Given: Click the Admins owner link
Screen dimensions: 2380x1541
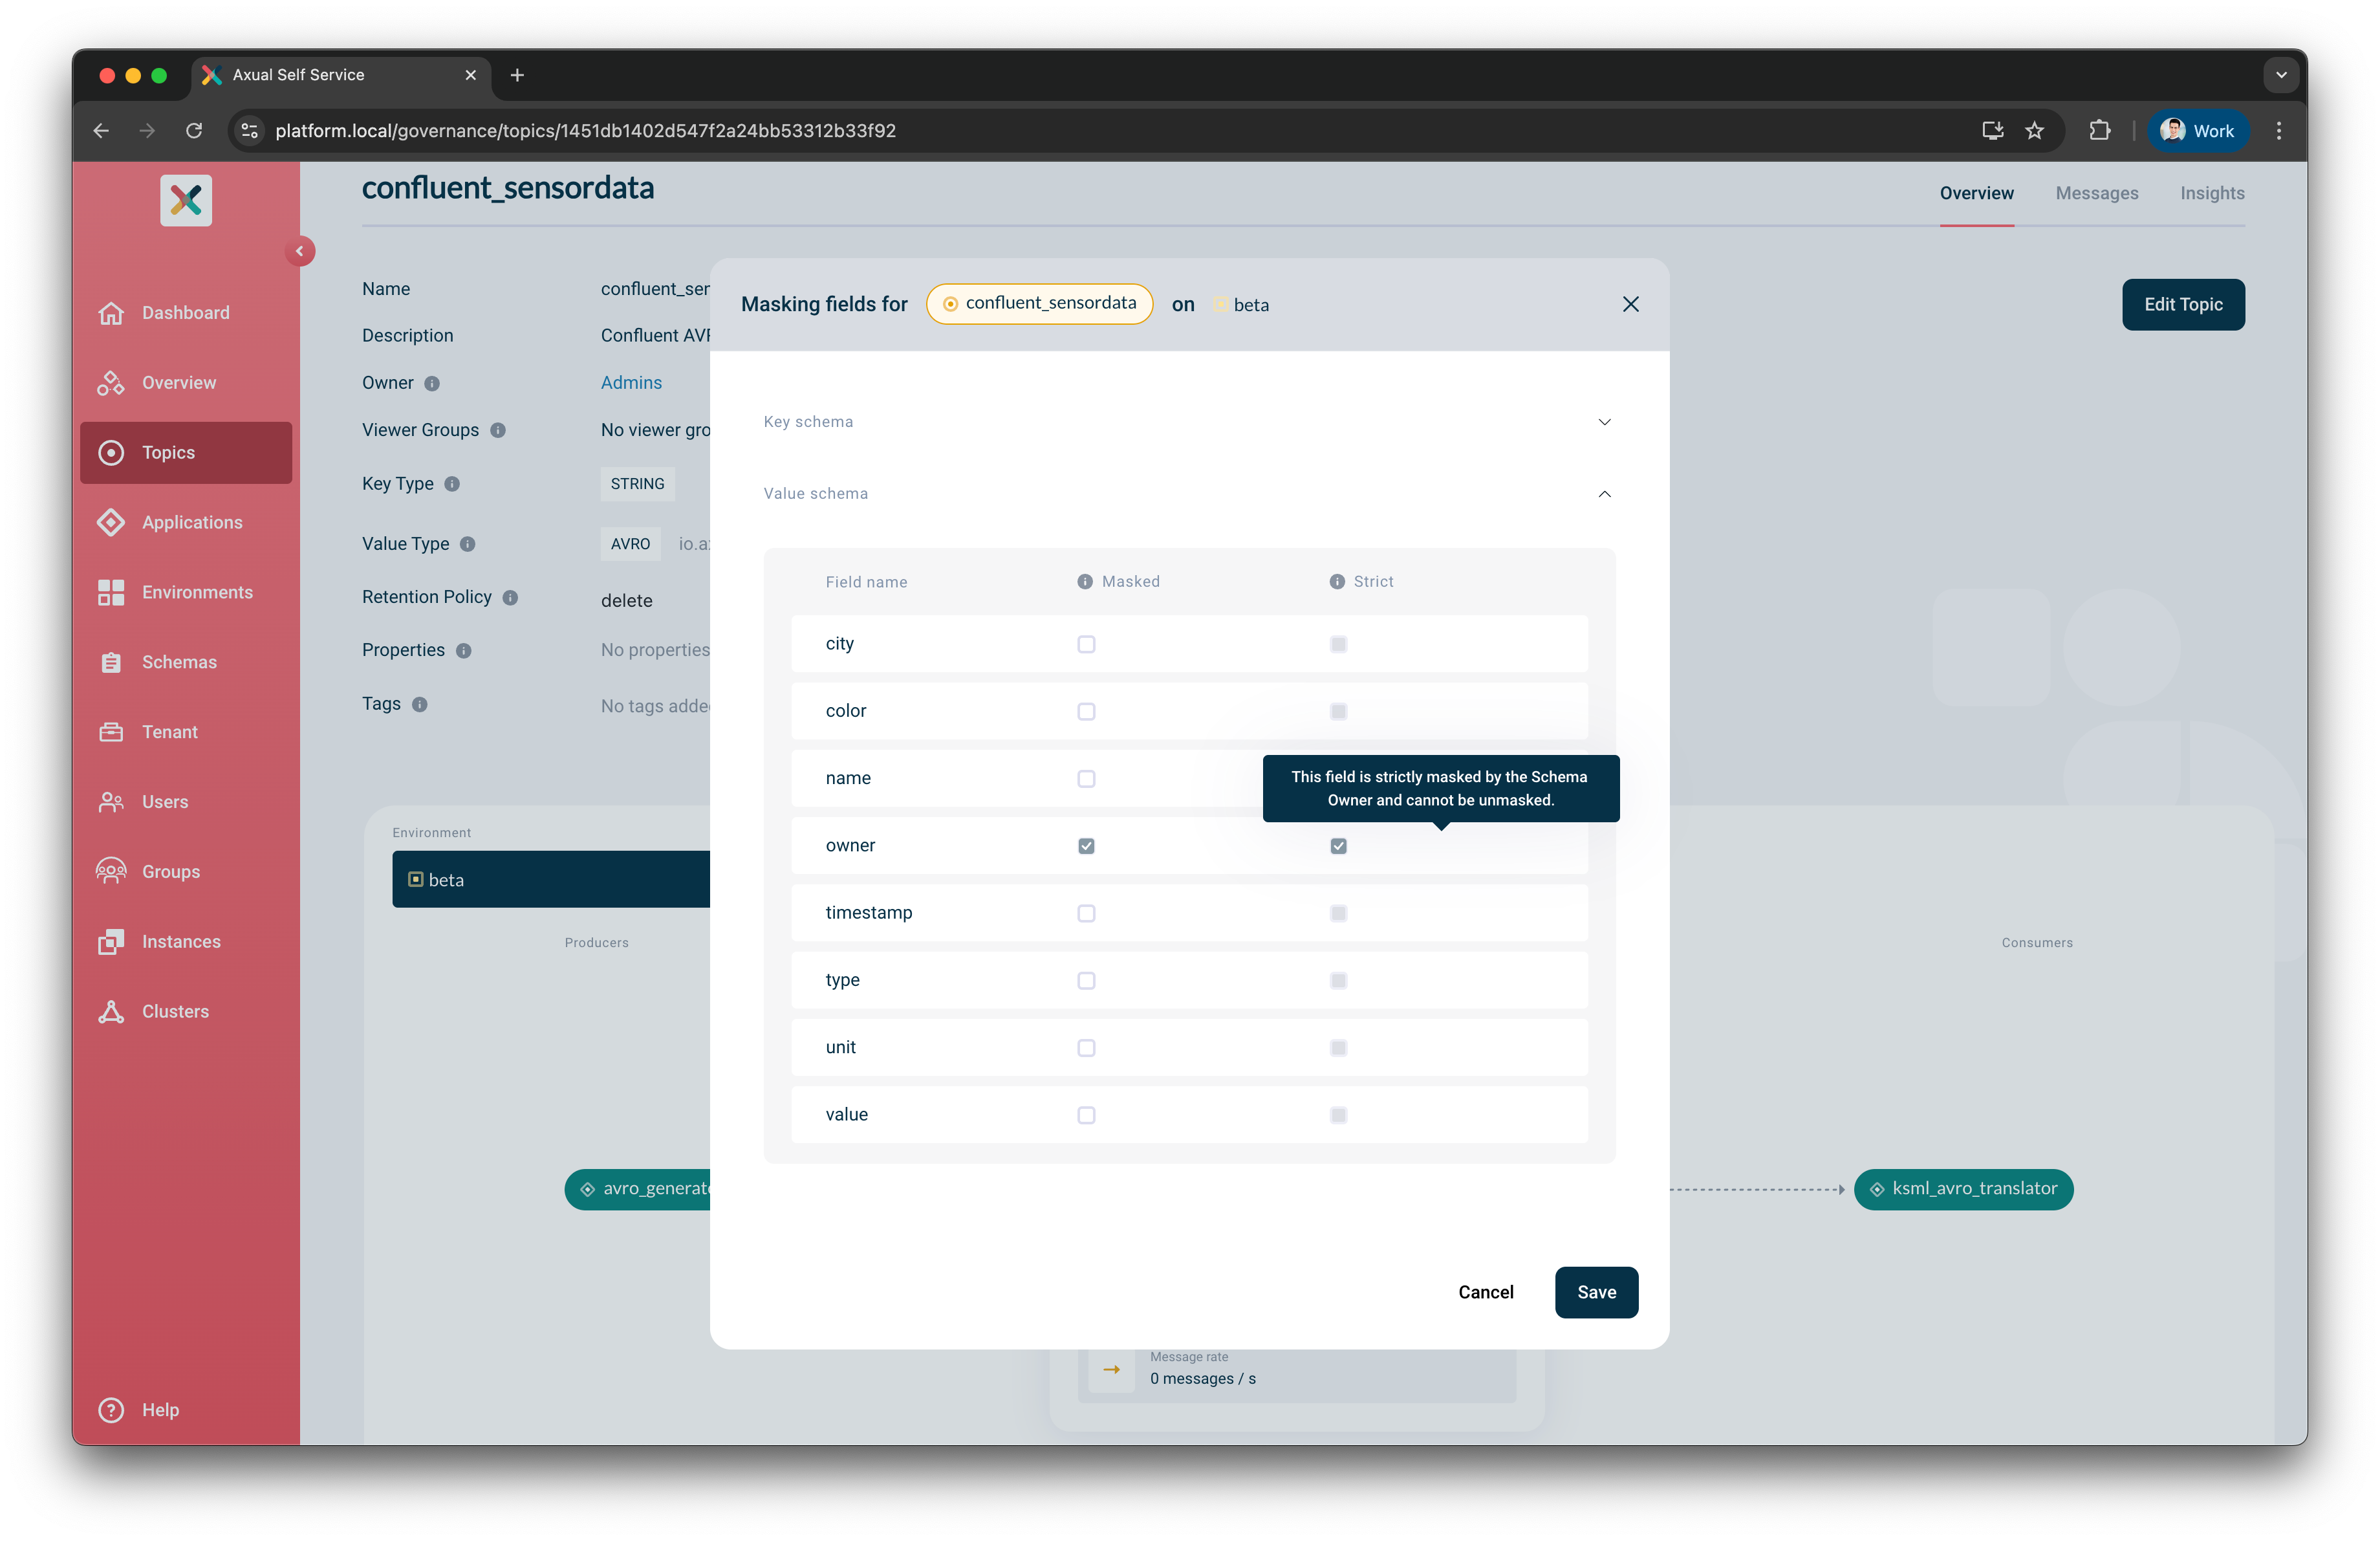Looking at the screenshot, I should [x=631, y=383].
